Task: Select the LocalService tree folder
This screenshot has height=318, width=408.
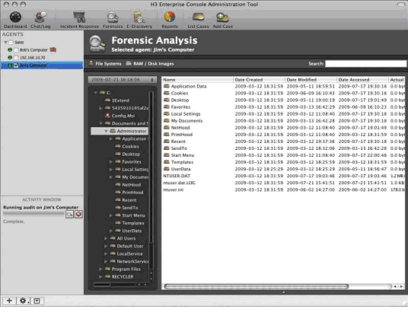Action: 129,254
